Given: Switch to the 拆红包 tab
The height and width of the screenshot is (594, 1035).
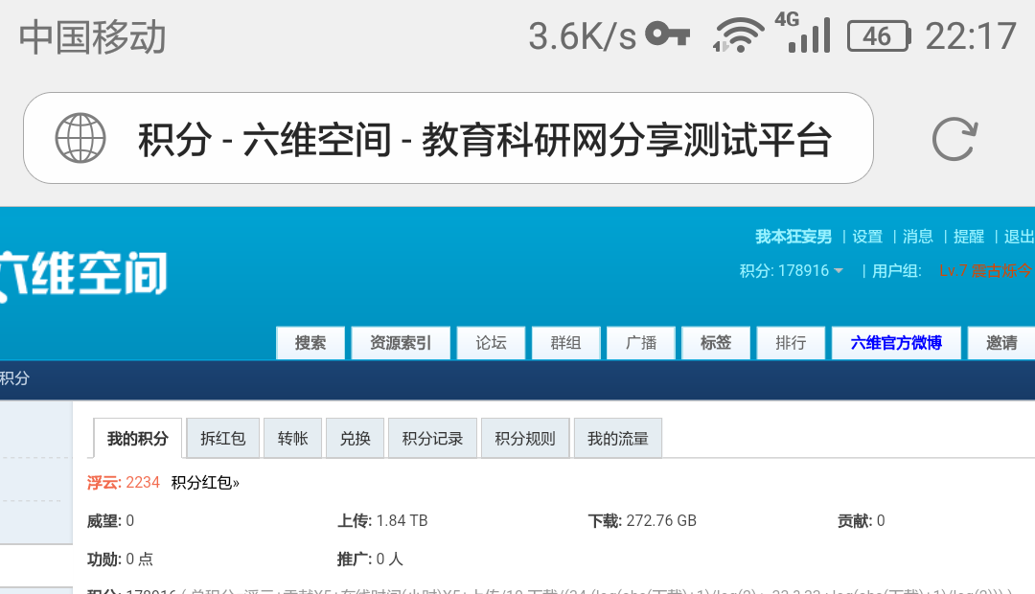Looking at the screenshot, I should click(223, 438).
